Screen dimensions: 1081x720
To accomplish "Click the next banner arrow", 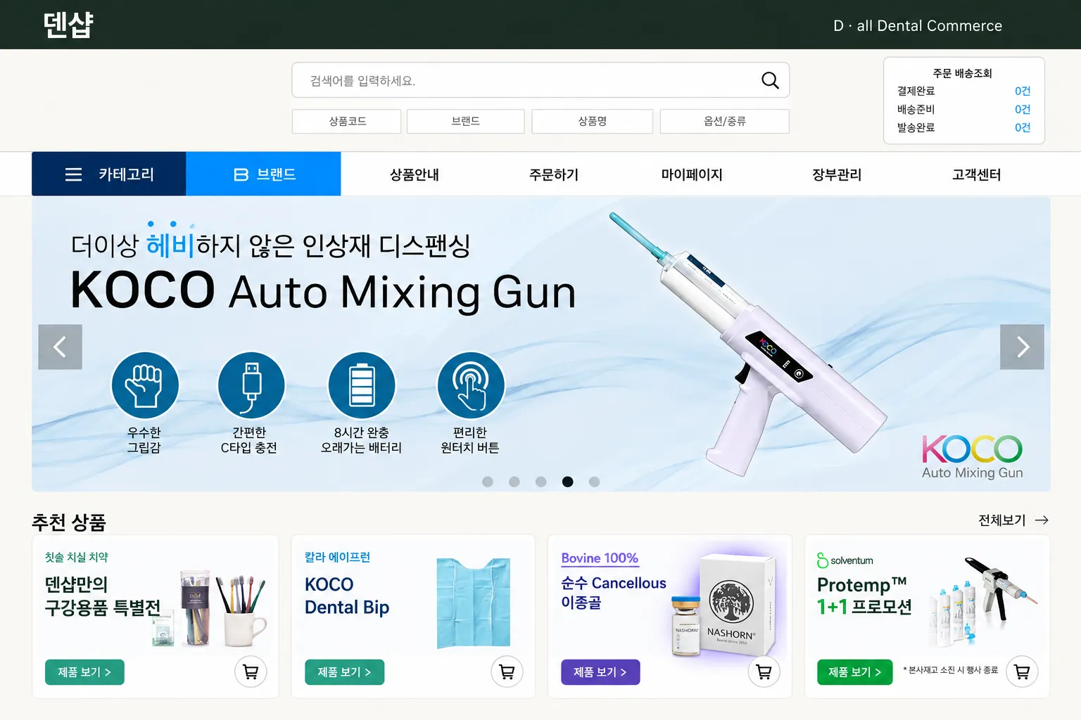I will click(x=1022, y=347).
